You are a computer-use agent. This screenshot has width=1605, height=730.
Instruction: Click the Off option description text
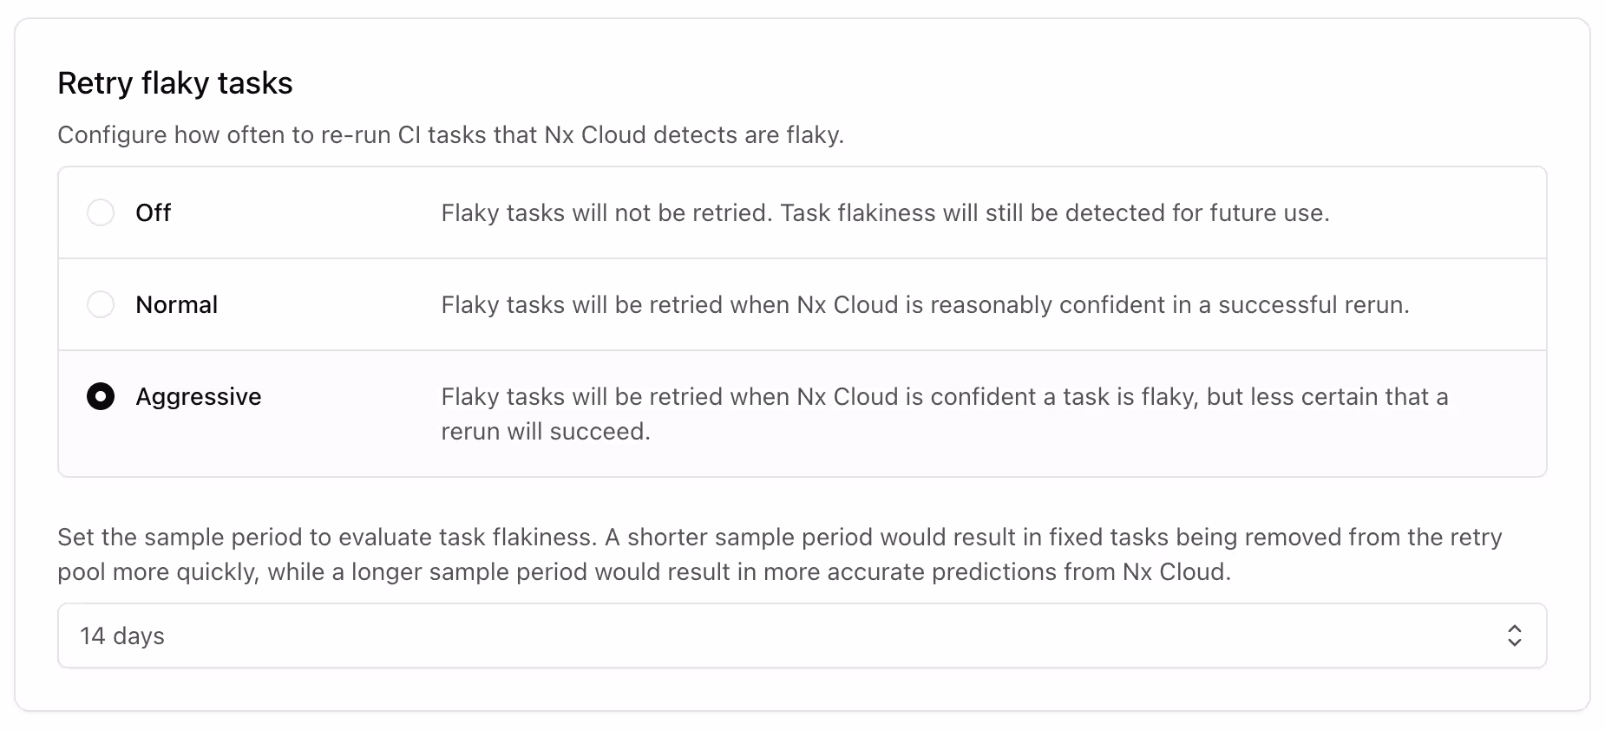point(885,212)
